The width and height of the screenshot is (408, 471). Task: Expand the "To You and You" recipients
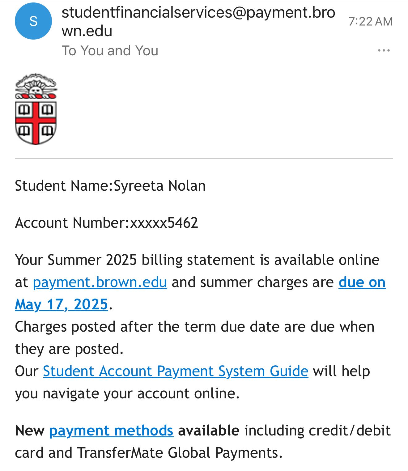coord(110,51)
